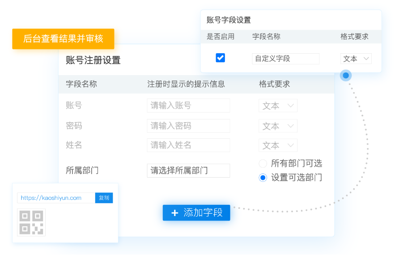Open the 账号 format 文本 dropdown

coord(278,106)
